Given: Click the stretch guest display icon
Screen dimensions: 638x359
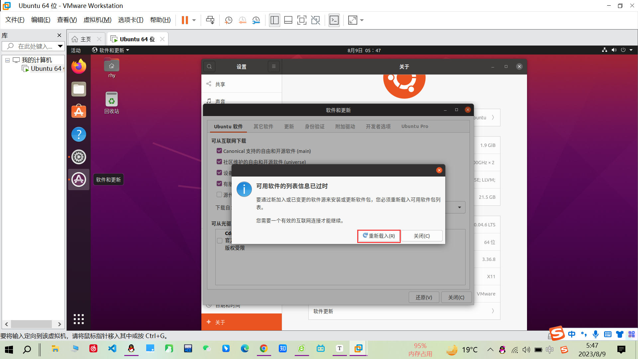Looking at the screenshot, I should [x=353, y=20].
